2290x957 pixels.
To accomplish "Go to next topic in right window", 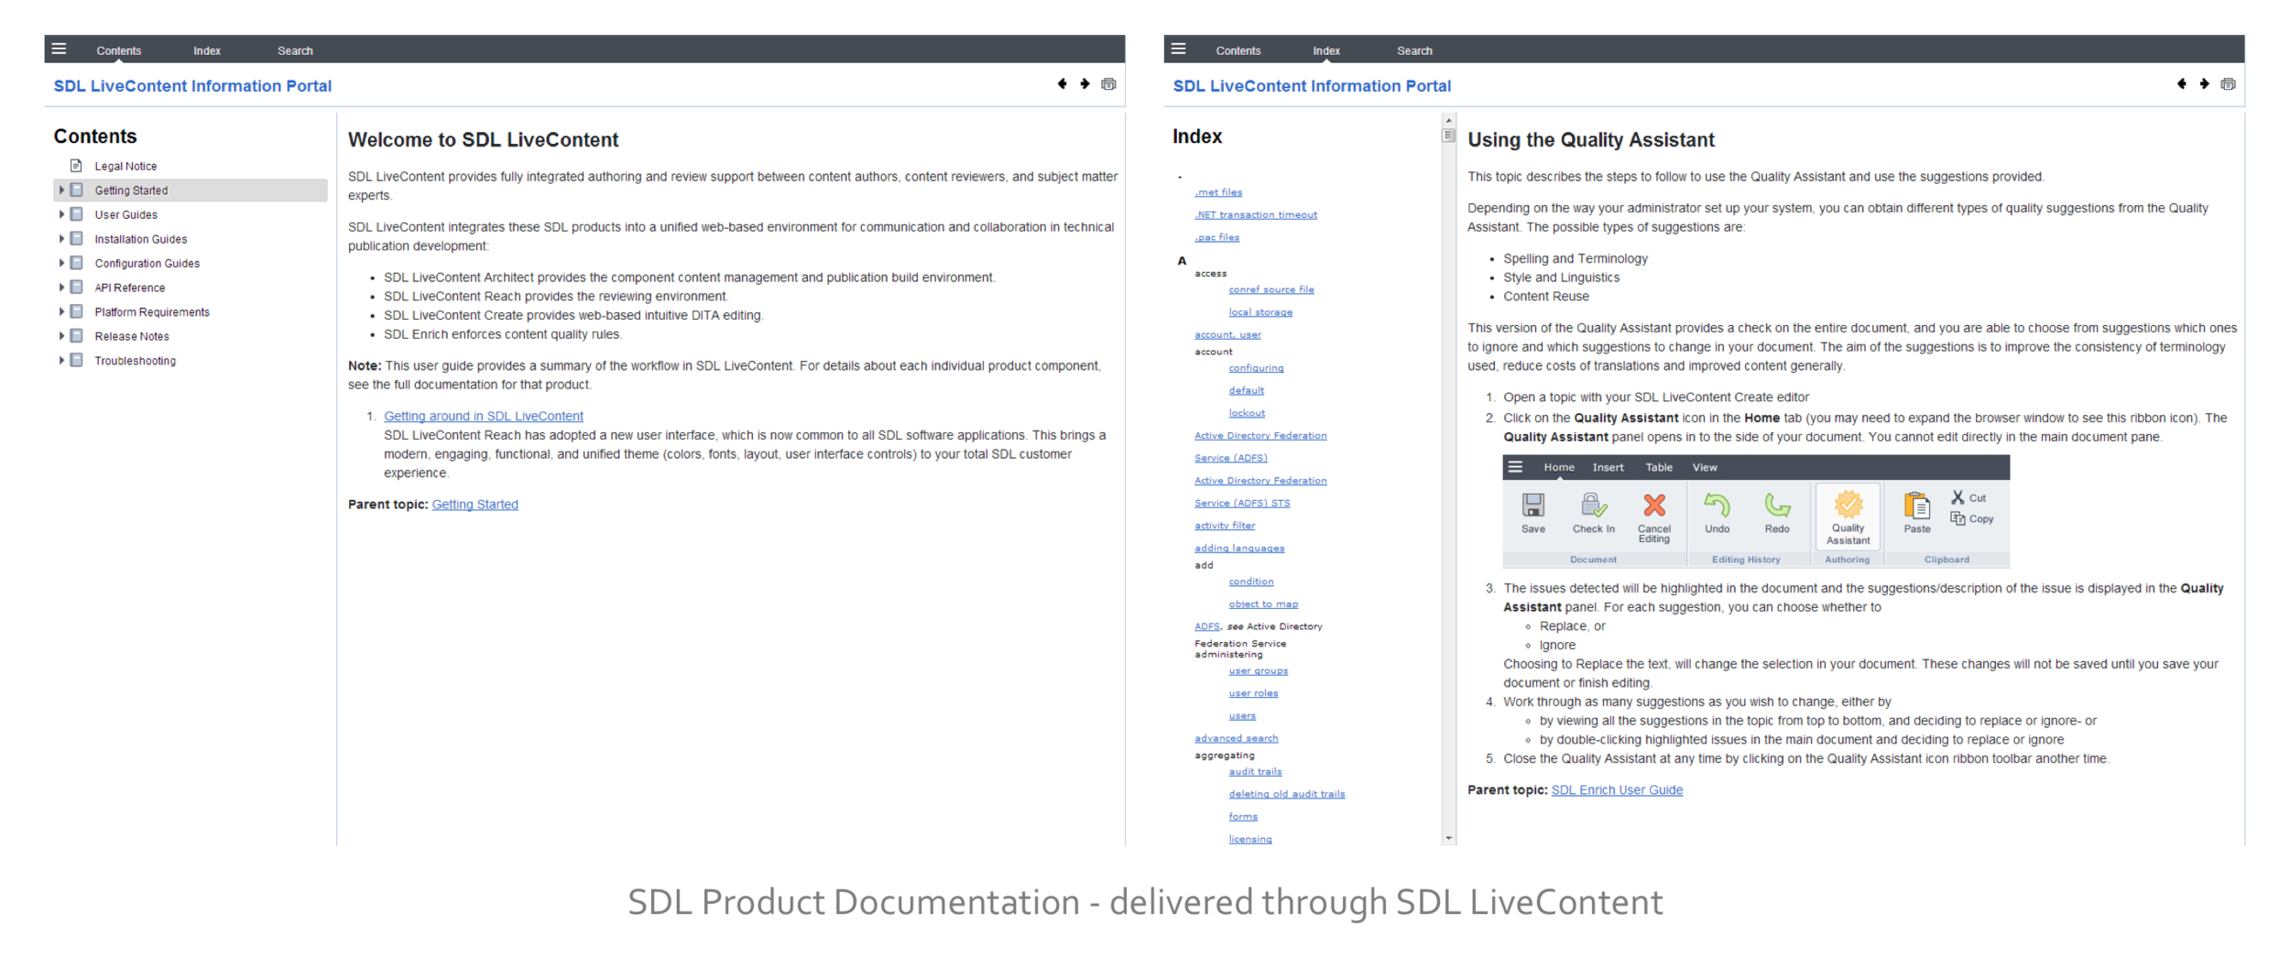I will pos(2204,84).
